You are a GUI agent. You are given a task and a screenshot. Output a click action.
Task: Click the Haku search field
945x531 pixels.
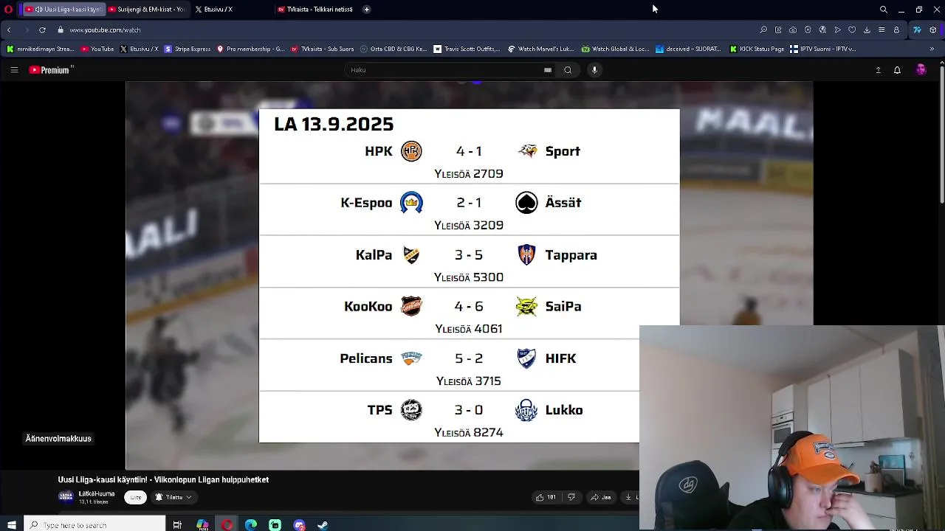[x=443, y=70]
